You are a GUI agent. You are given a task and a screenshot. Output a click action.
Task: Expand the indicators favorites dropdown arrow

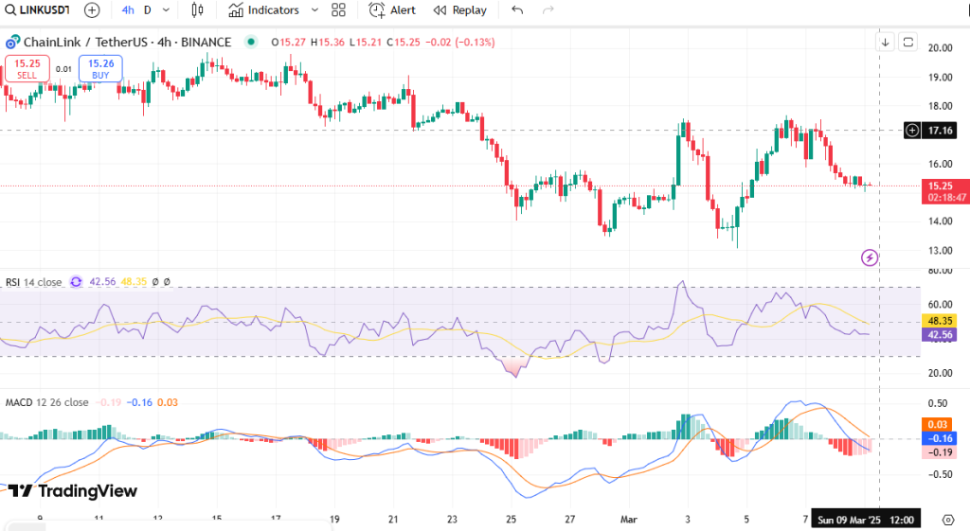pyautogui.click(x=314, y=9)
